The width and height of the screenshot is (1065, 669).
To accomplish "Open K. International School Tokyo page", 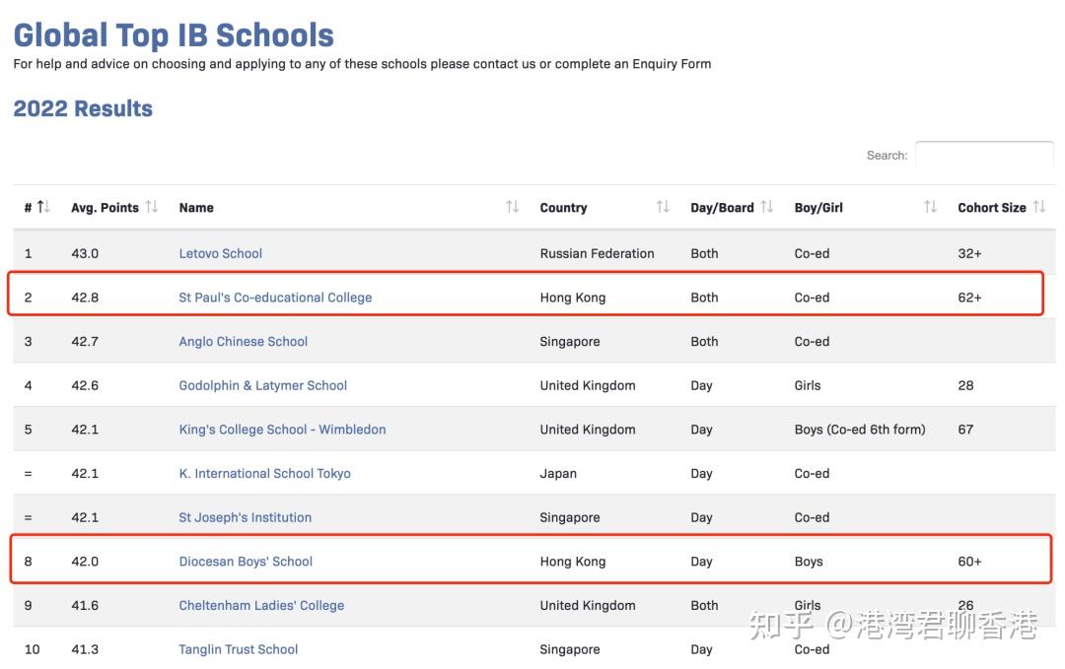I will point(264,473).
